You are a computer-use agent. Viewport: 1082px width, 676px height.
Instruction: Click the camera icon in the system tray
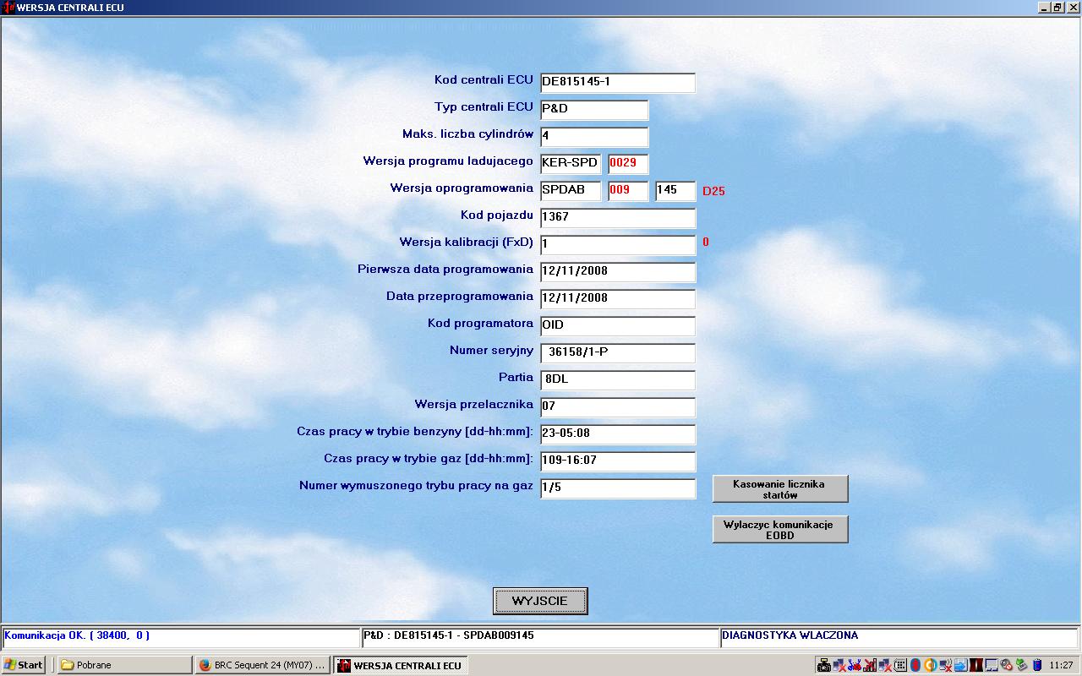coord(823,665)
